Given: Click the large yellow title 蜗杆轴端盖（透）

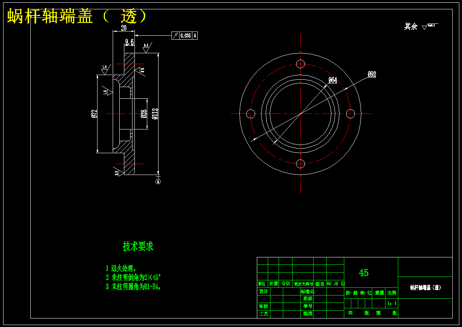Looking at the screenshot, I should pos(77,16).
